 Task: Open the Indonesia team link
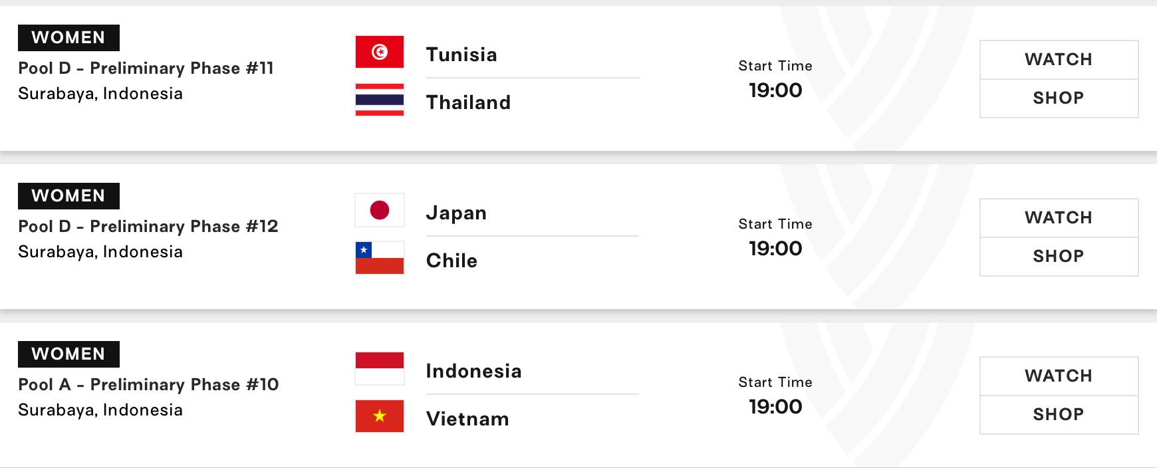[x=473, y=371]
